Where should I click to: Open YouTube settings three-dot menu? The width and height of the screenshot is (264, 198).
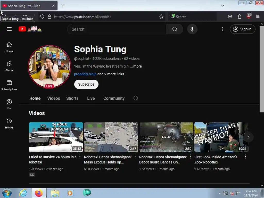(x=222, y=29)
